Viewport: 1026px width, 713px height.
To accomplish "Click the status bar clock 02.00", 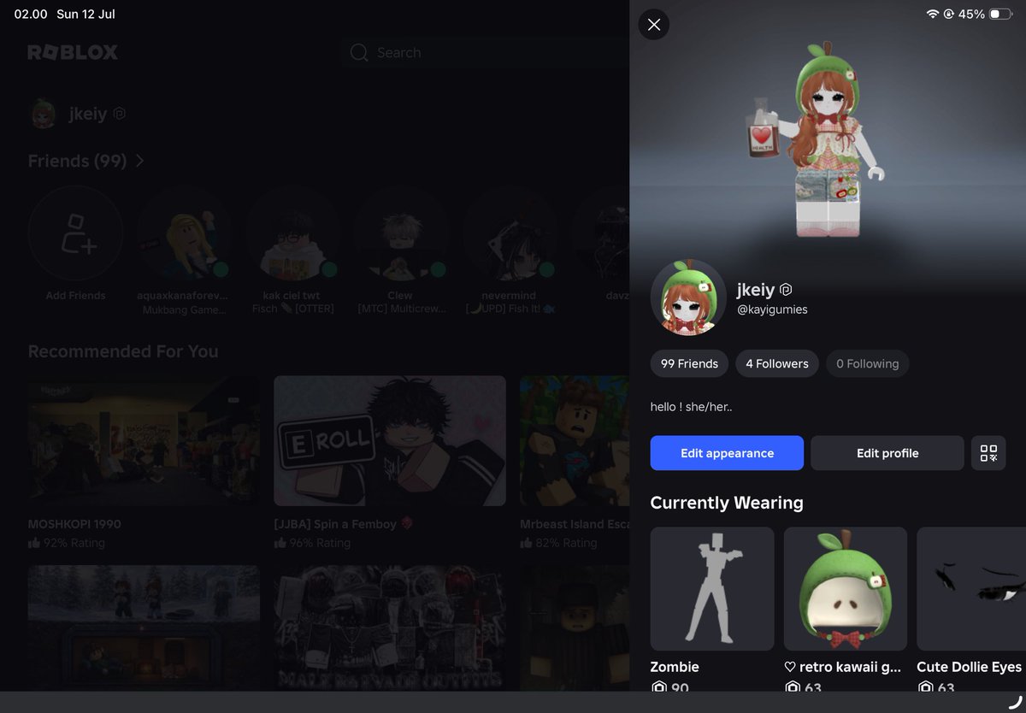I will pos(31,15).
